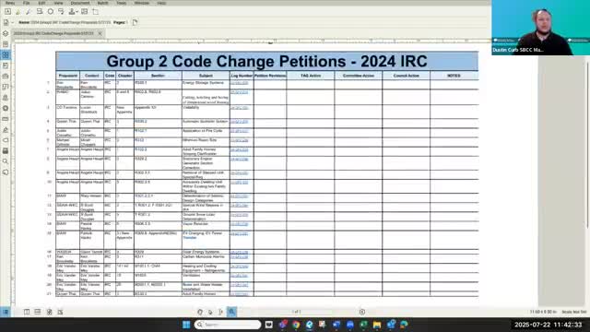Image resolution: width=590 pixels, height=332 pixels.
Task: Select the Pan hand tool in bottom bar
Action: [200, 312]
